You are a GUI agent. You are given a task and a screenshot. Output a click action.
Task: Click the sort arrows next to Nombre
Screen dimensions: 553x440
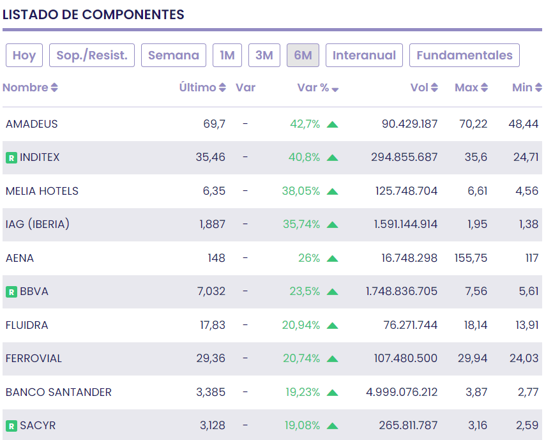coord(54,88)
